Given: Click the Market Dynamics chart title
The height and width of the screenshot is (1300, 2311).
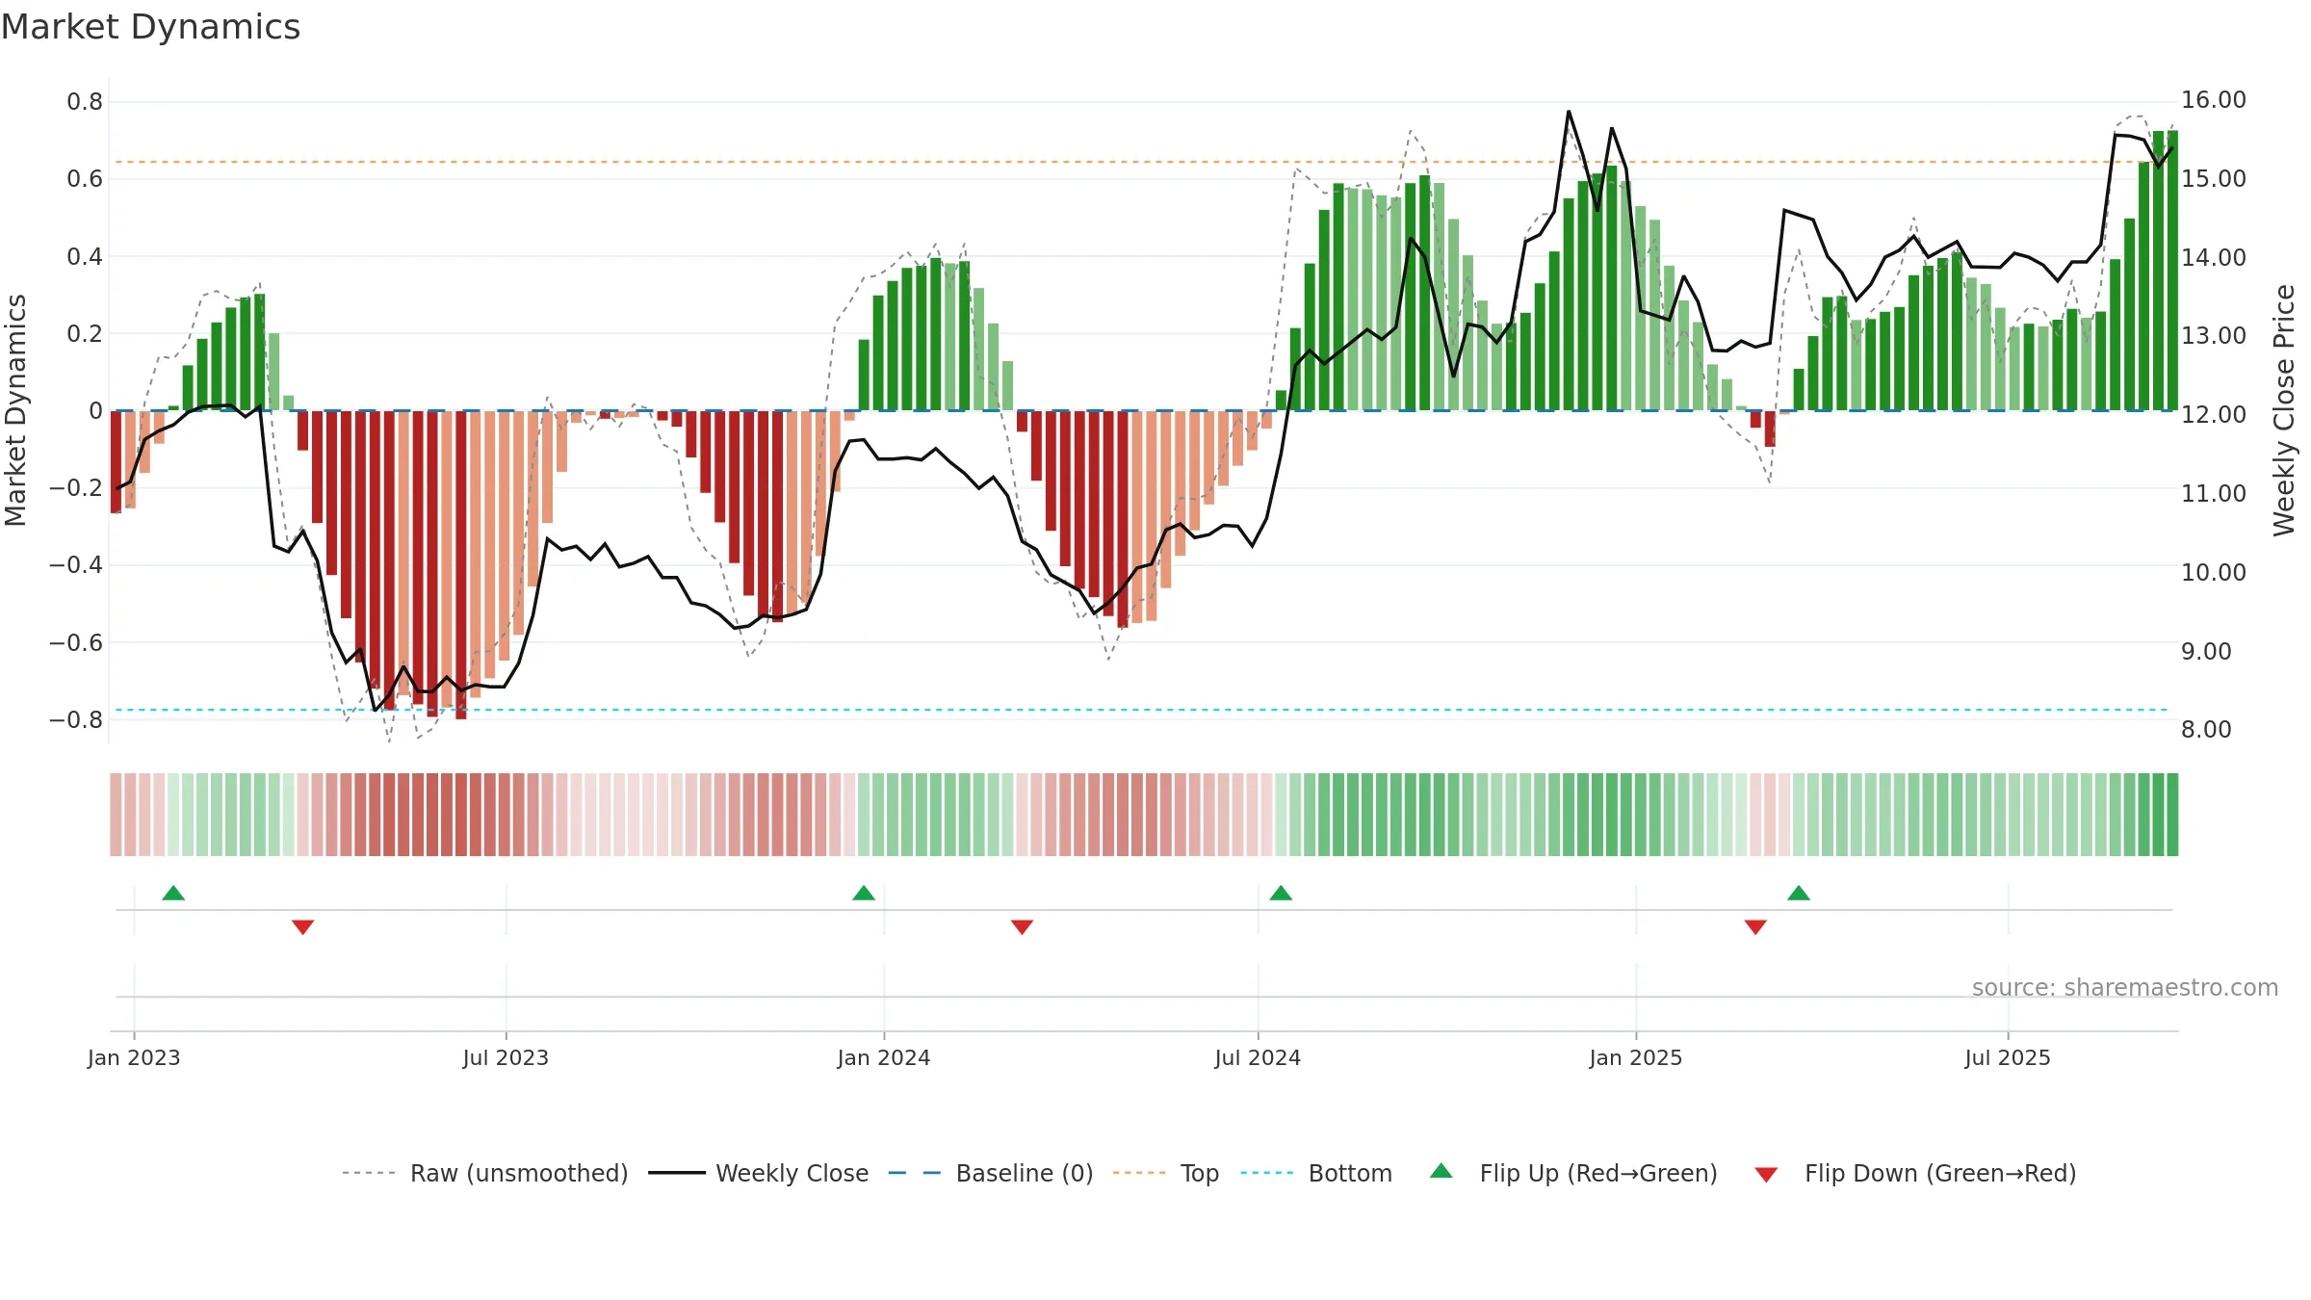Looking at the screenshot, I should 150,27.
